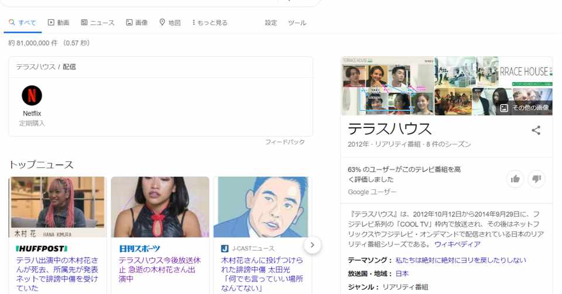Click the newspaper icon on ニュース tab
This screenshot has height=294, width=562.
point(84,23)
